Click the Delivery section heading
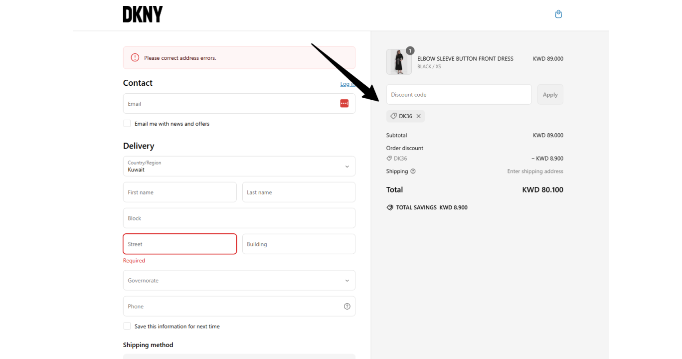This screenshot has width=682, height=359. click(x=139, y=146)
